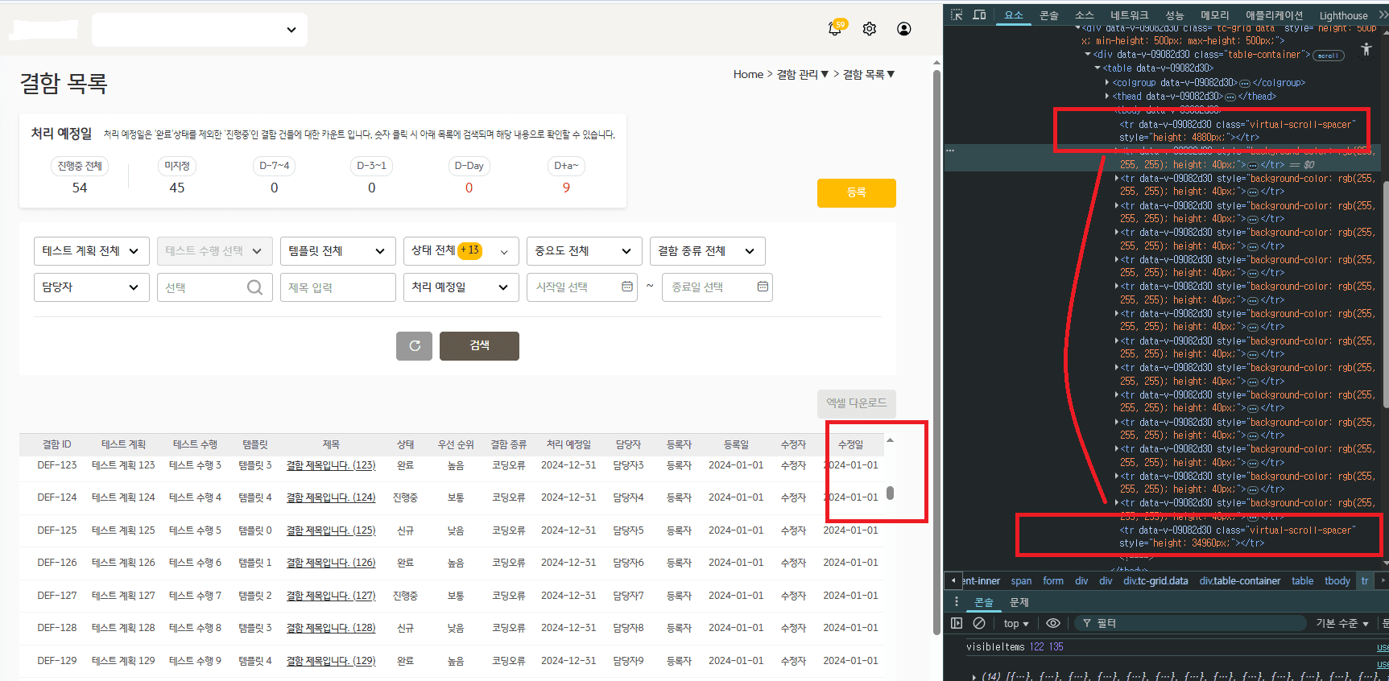Switch to the 문제 drawer tab
Viewport: 1389px width, 681px height.
[1019, 602]
